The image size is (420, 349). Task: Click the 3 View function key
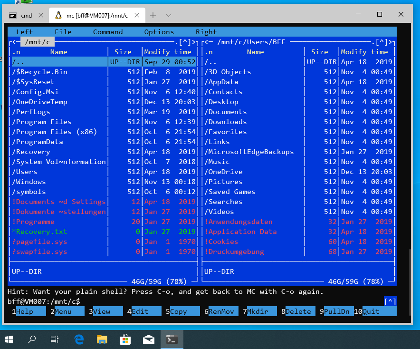[106, 311]
